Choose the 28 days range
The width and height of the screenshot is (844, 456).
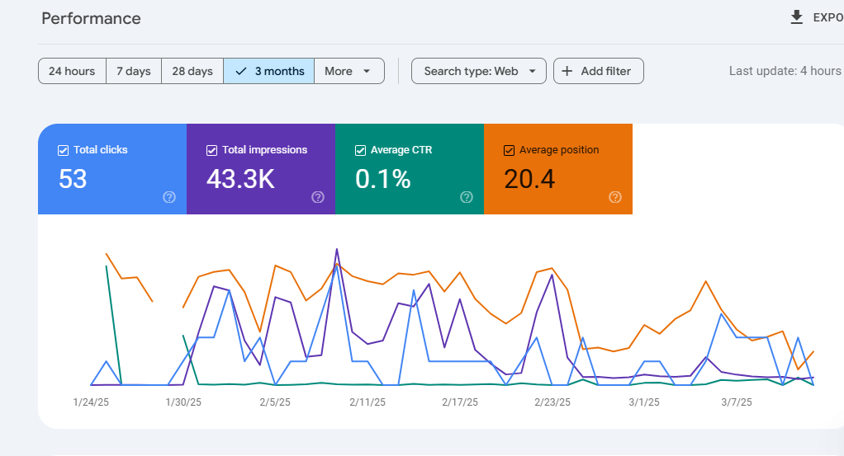tap(192, 71)
